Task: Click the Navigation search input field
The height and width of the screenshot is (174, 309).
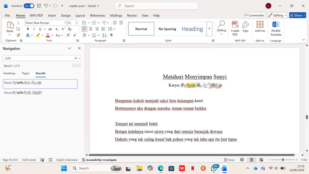Action: (x=39, y=58)
